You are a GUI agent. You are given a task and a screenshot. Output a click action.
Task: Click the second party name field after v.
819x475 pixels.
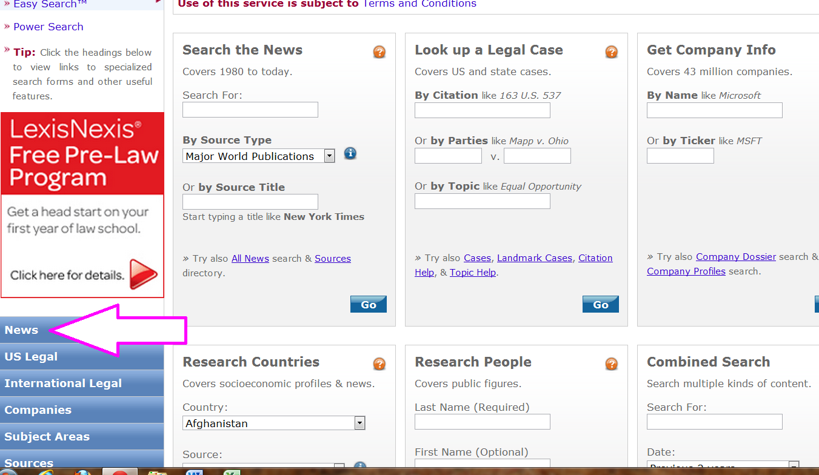click(x=537, y=156)
